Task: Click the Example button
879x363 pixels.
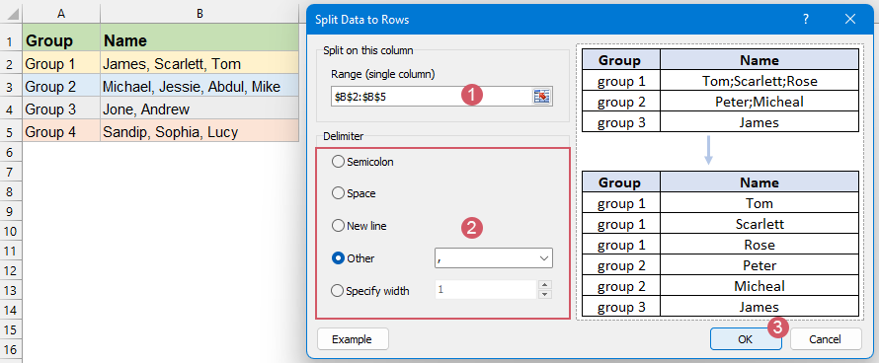Action: click(352, 339)
